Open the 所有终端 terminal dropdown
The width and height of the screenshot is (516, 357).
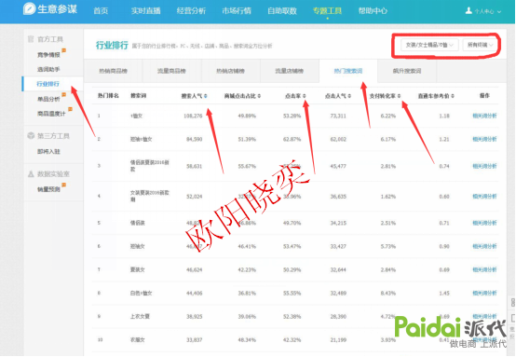click(x=480, y=45)
